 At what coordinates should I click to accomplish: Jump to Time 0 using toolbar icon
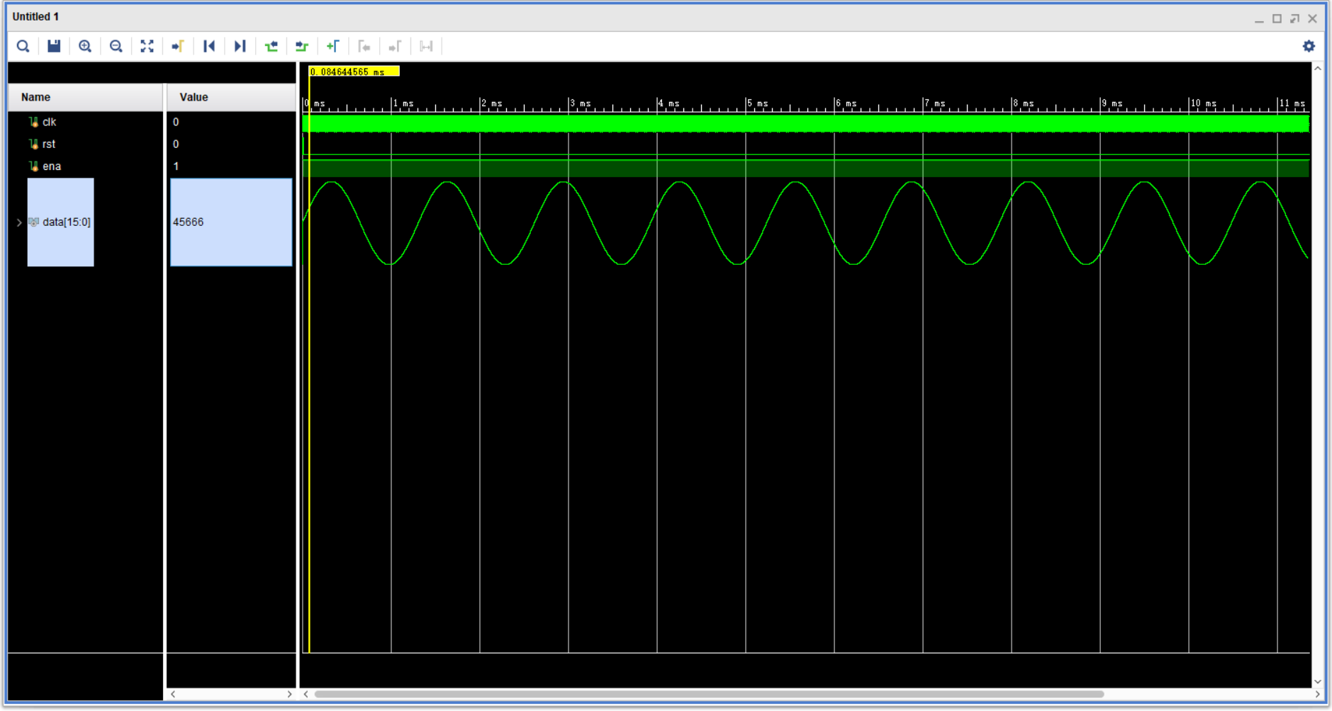tap(209, 46)
